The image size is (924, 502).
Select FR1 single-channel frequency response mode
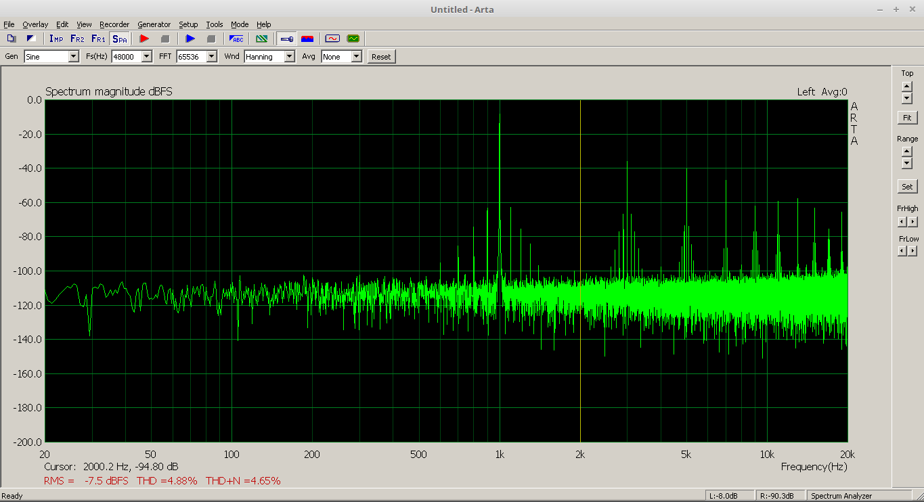click(x=98, y=39)
